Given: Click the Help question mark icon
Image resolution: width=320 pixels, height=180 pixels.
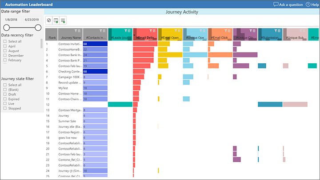Looking at the screenshot, I should click(x=308, y=4).
